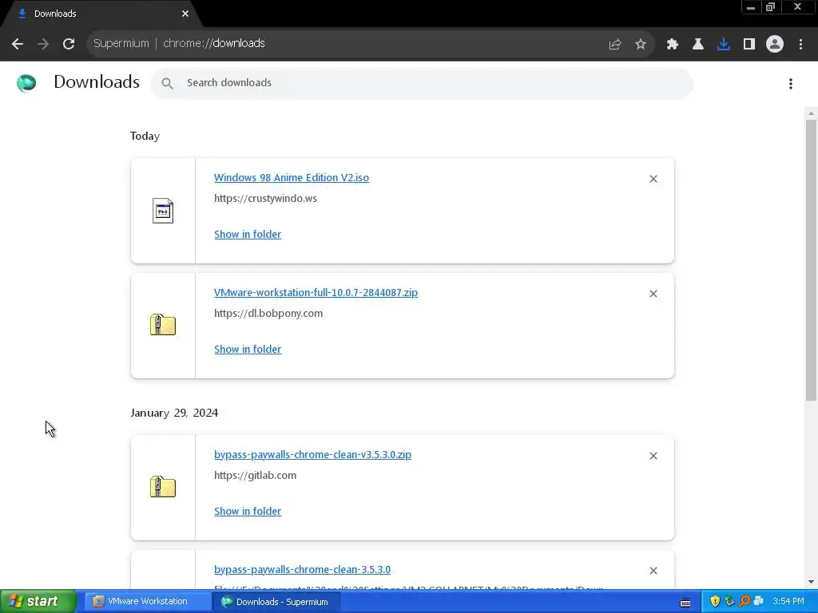Click the https://gitlab.com source text
This screenshot has width=818, height=613.
tap(255, 476)
